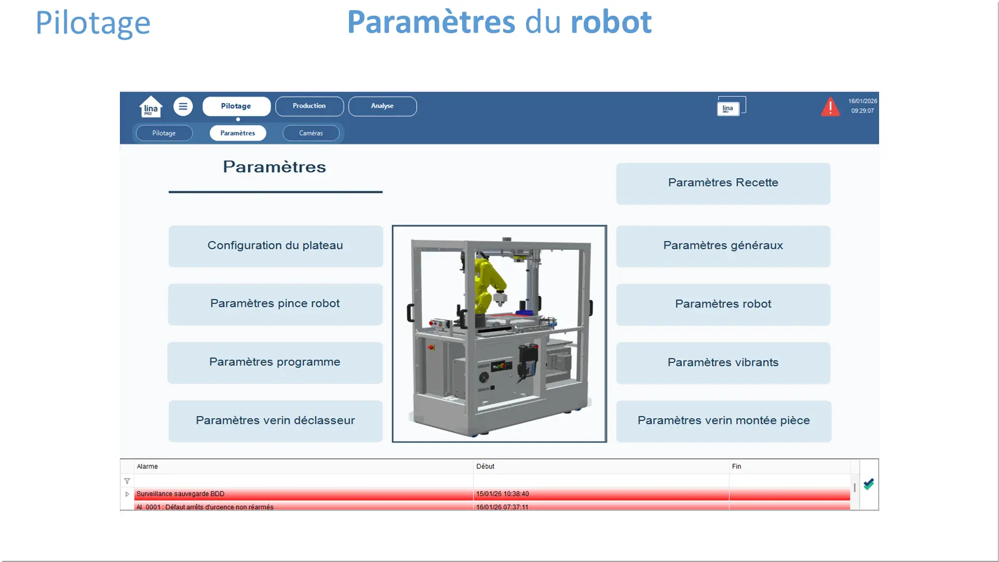This screenshot has width=999, height=562.
Task: Open Paramètres vibrants
Action: coord(723,363)
